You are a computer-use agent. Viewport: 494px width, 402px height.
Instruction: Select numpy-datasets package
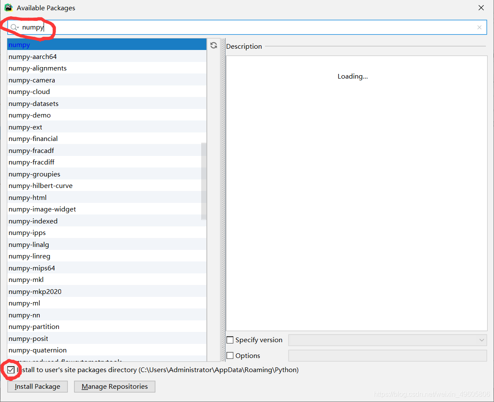tap(107, 104)
